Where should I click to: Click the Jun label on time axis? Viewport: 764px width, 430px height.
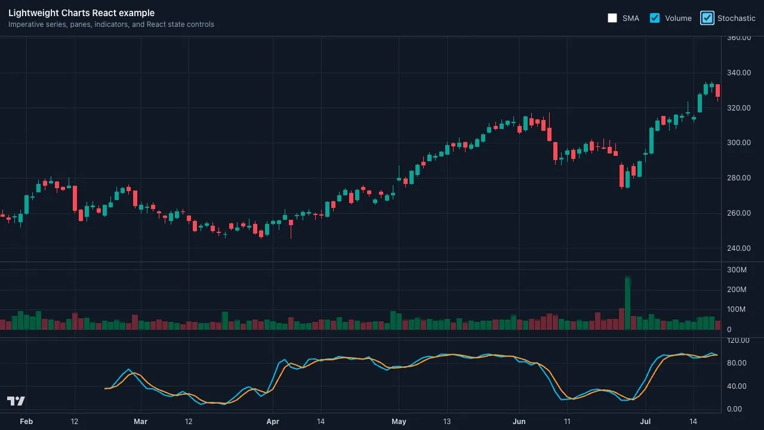pos(519,422)
